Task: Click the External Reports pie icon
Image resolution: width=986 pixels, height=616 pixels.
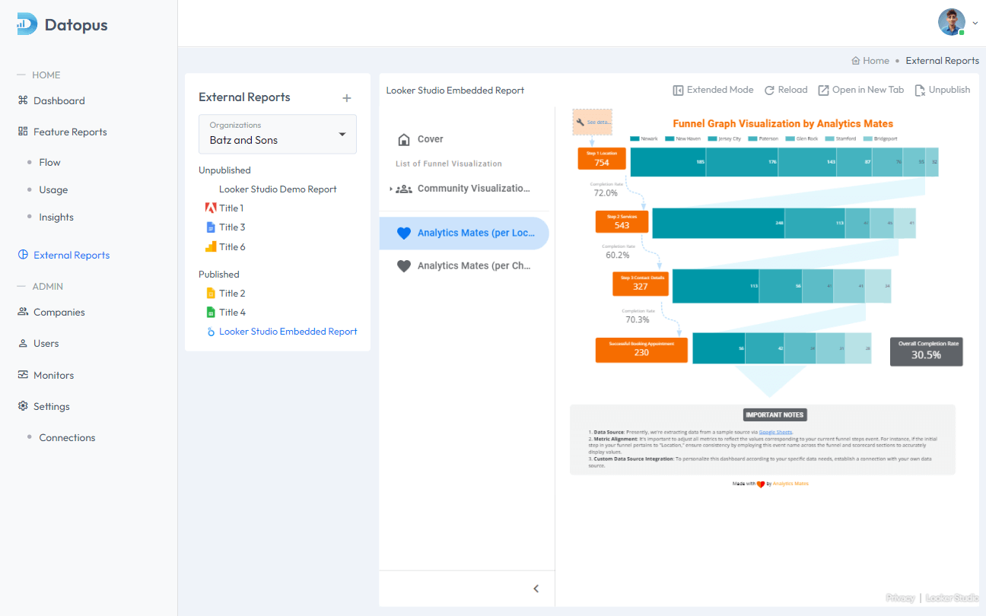Action: [x=23, y=255]
